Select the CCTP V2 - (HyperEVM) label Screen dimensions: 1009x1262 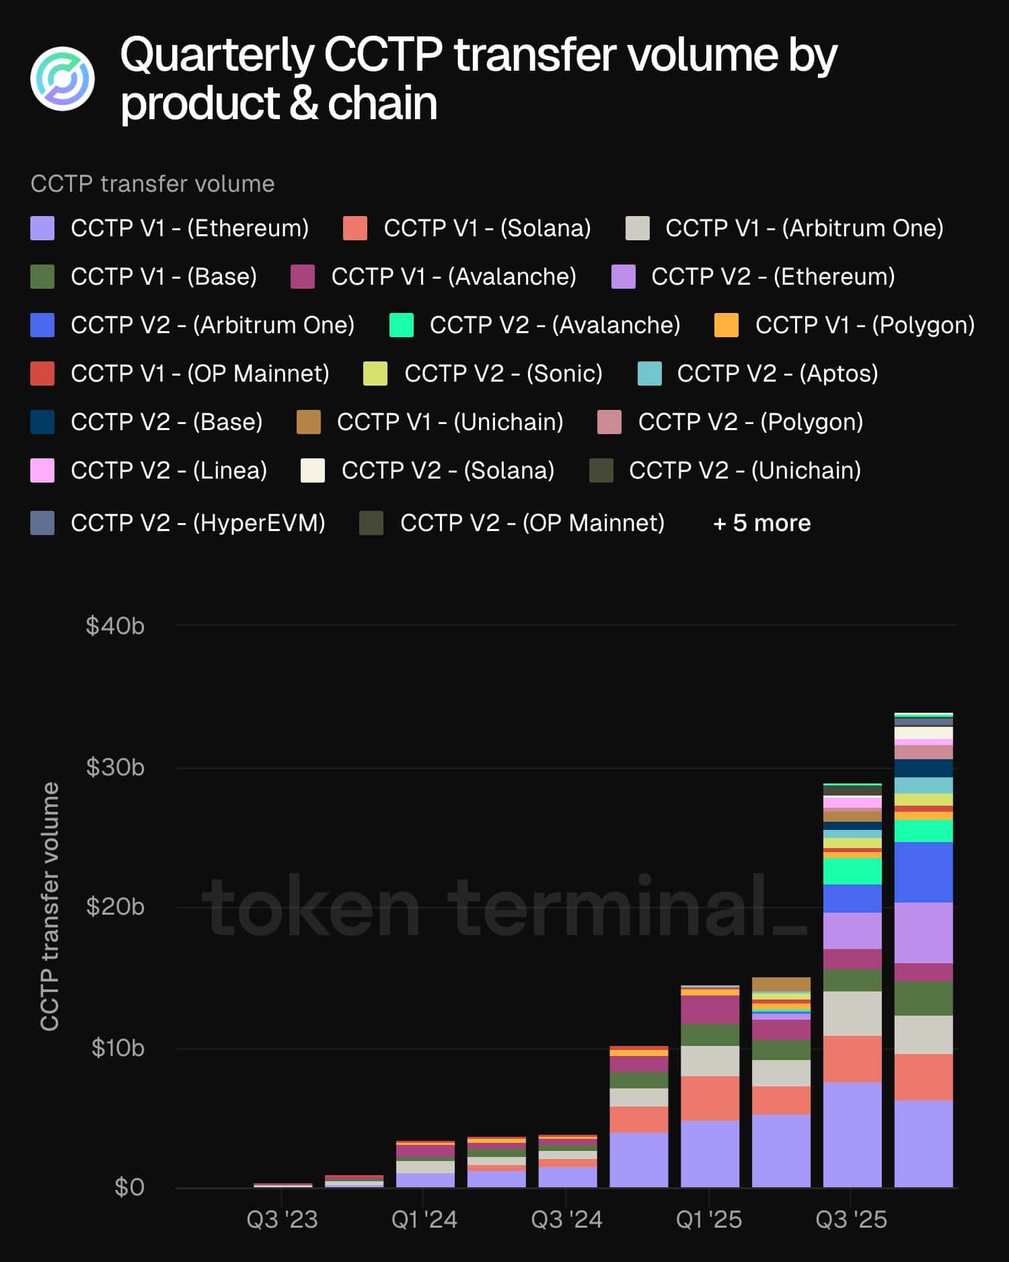[x=198, y=523]
